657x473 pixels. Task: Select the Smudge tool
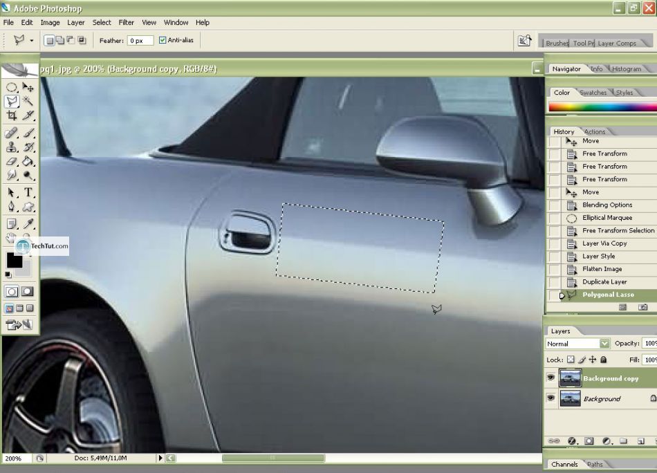coord(11,175)
